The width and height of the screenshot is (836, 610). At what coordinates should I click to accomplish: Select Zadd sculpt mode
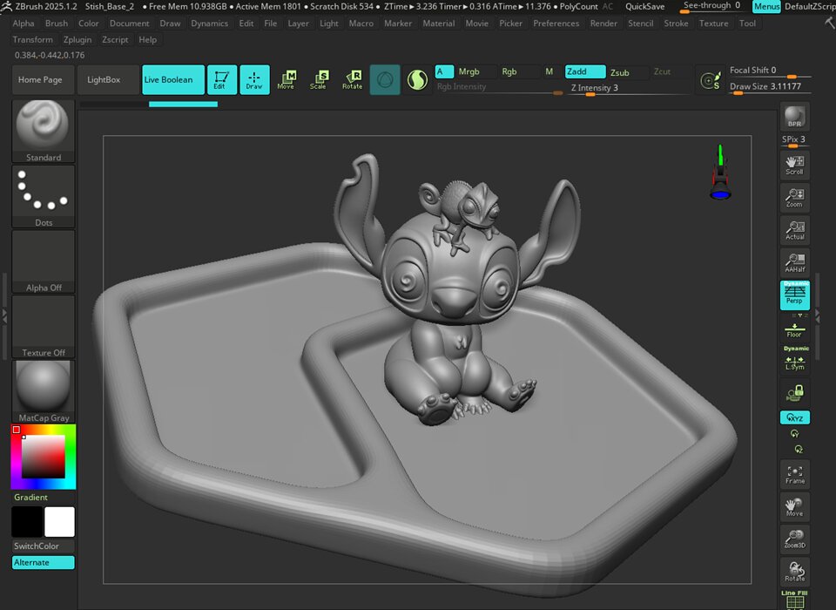[x=585, y=71]
